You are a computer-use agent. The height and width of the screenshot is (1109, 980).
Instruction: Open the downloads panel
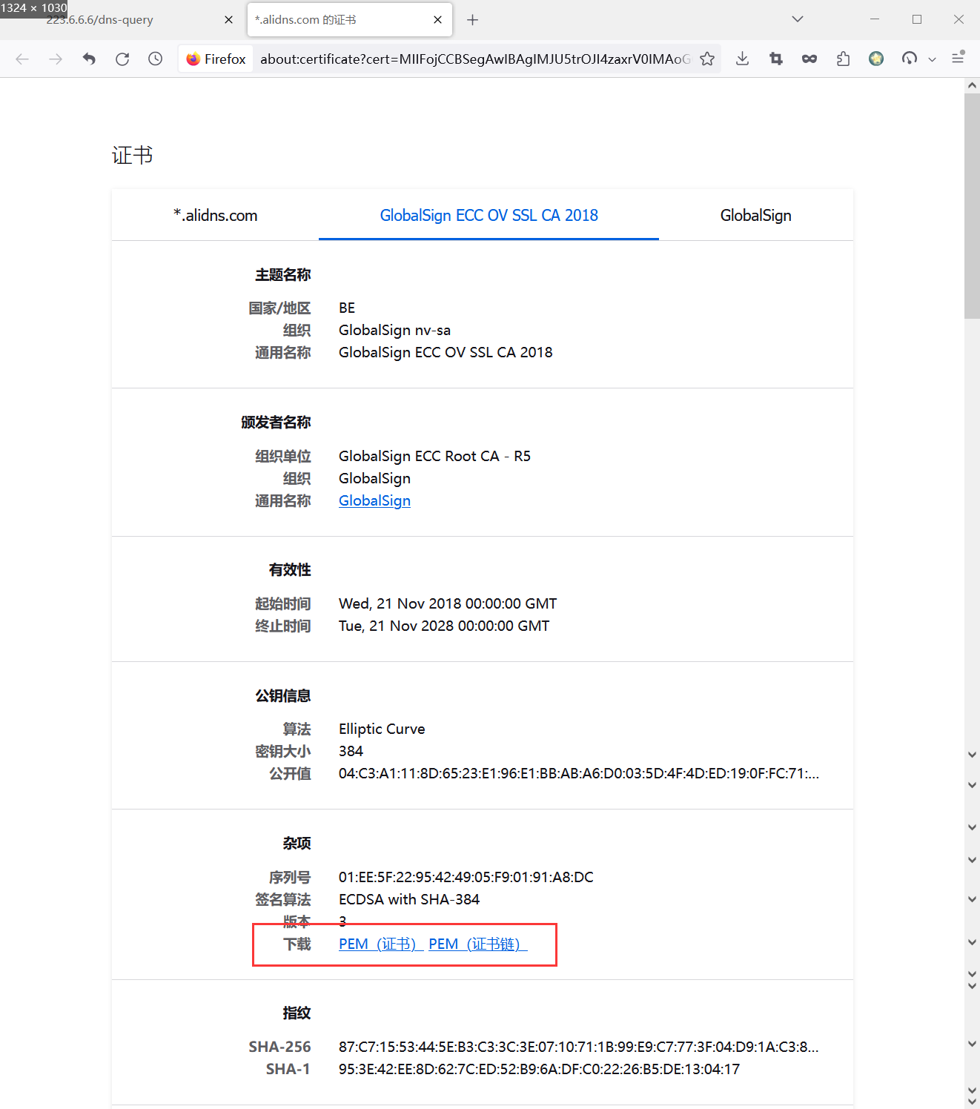point(742,59)
